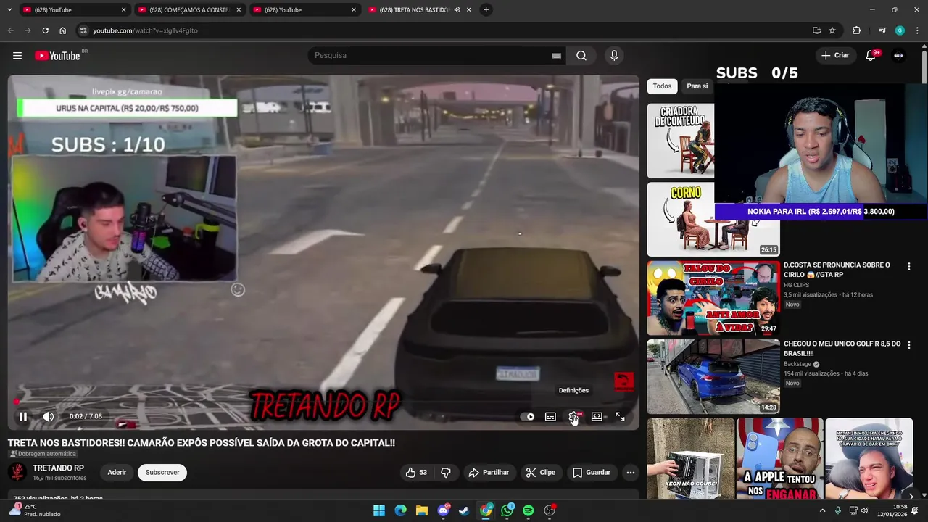The height and width of the screenshot is (522, 928).
Task: Show hidden system tray icons
Action: coord(822,511)
